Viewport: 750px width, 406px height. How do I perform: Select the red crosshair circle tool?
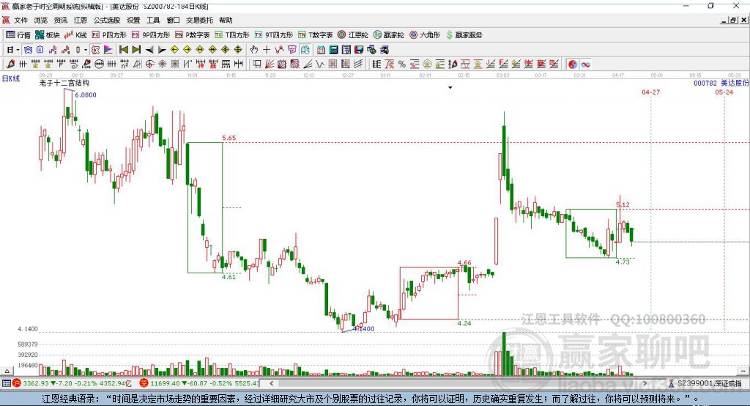tap(149, 64)
